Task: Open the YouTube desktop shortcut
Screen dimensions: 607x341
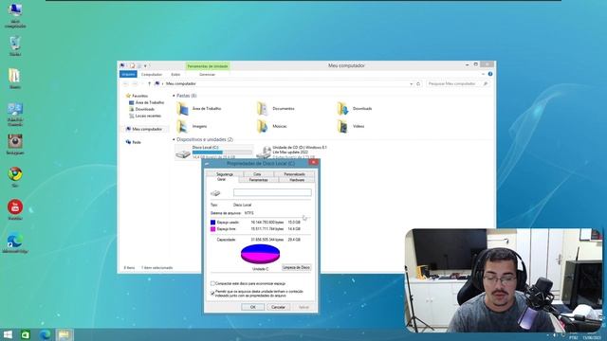Action: (x=15, y=210)
